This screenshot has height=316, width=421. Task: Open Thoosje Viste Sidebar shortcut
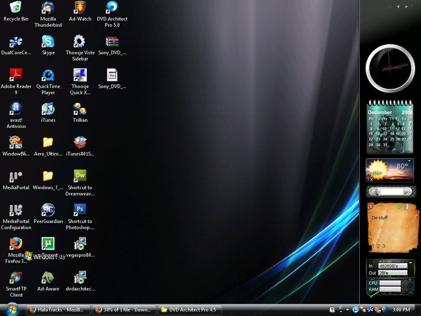(80, 48)
